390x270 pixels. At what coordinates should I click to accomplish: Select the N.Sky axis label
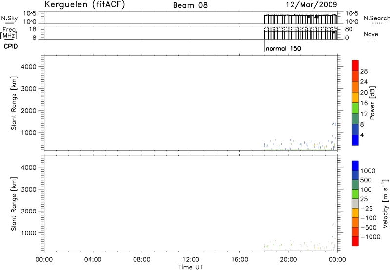tap(9, 18)
